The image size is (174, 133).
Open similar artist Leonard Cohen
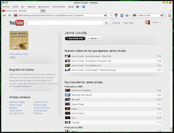[x=41, y=102]
